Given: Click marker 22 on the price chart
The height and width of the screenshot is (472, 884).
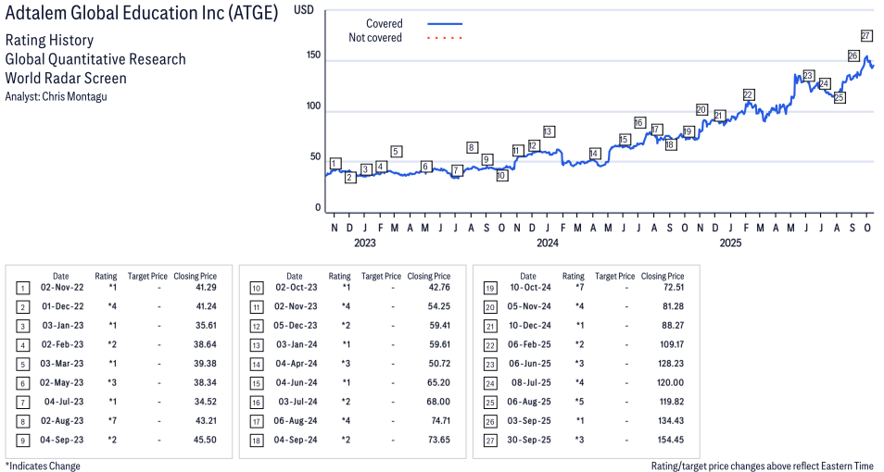Looking at the screenshot, I should tap(748, 94).
